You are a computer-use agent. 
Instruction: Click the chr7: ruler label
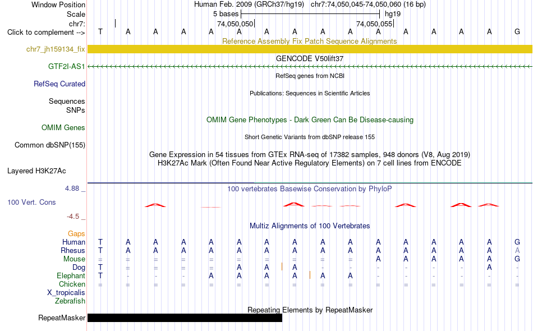77,24
